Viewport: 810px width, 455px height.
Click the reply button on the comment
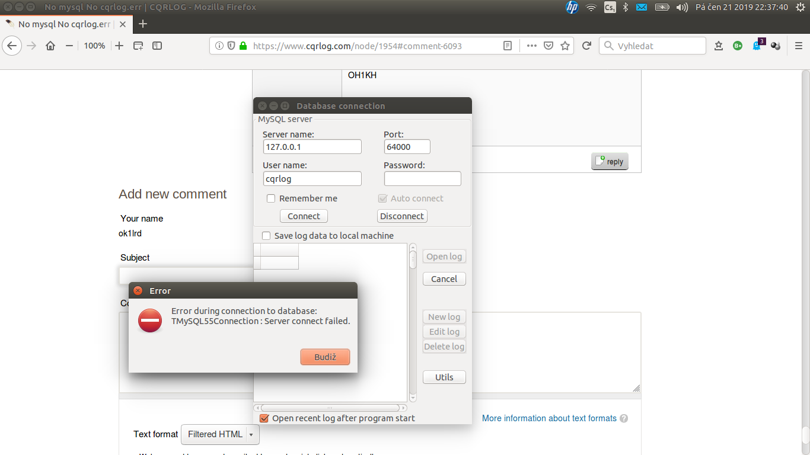[x=610, y=161]
